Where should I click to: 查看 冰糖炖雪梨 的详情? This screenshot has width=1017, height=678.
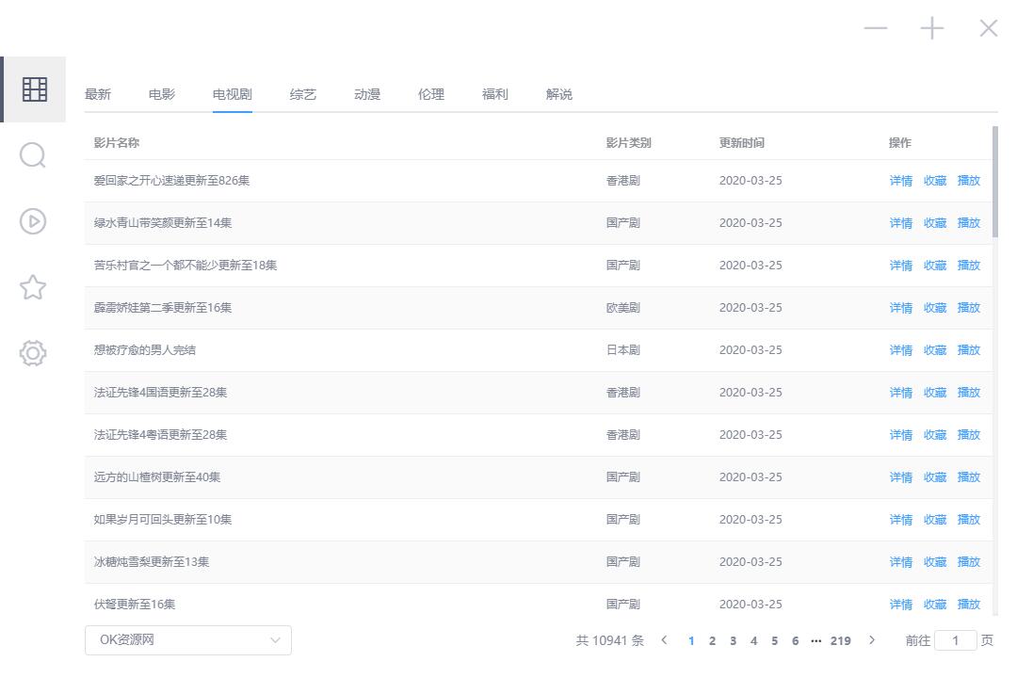(899, 561)
